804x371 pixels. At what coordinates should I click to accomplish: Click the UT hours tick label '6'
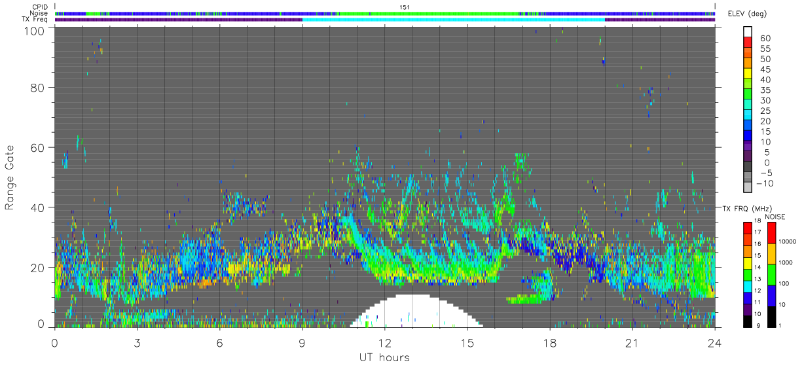[x=219, y=343]
